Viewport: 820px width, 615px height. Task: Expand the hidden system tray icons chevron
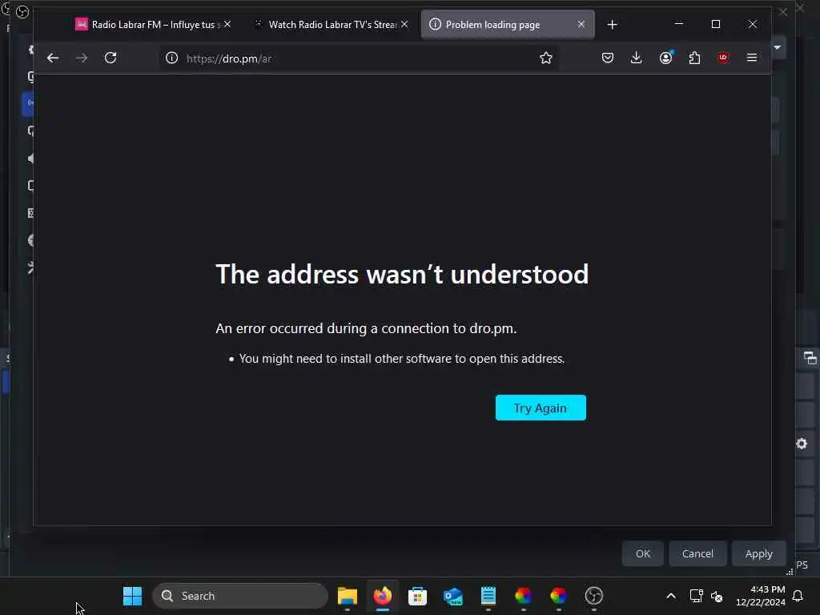click(670, 596)
